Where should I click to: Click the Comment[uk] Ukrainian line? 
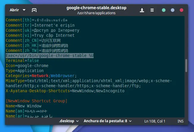[x=42, y=30]
